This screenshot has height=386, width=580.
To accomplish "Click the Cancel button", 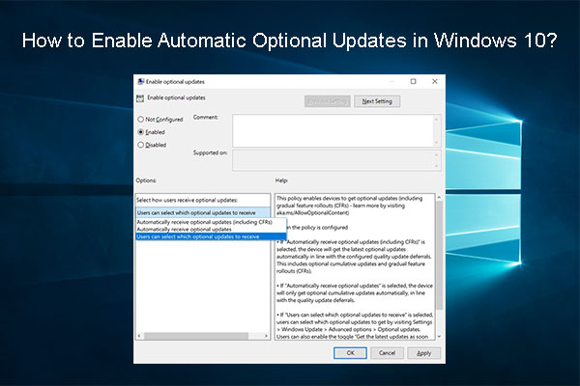I will coord(387,353).
